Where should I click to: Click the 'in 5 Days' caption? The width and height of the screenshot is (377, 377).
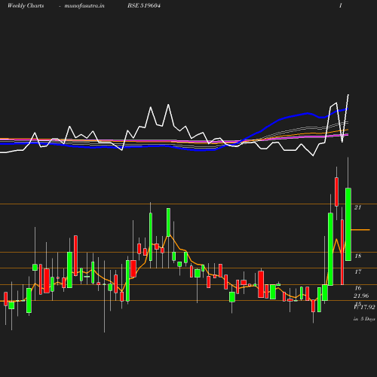364,319
